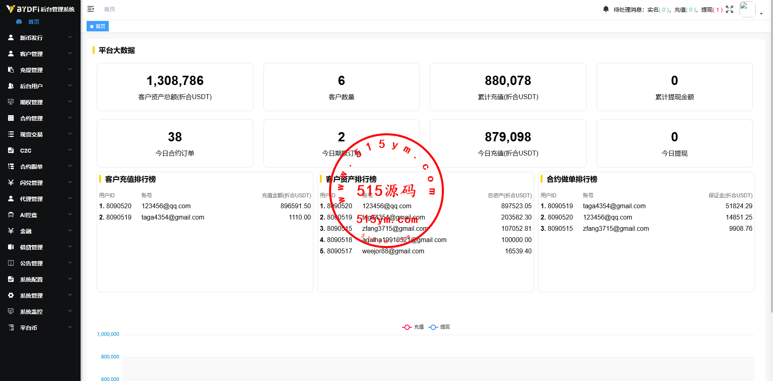Click the 合约管理 grid icon
Image resolution: width=773 pixels, height=381 pixels.
pyautogui.click(x=11, y=118)
